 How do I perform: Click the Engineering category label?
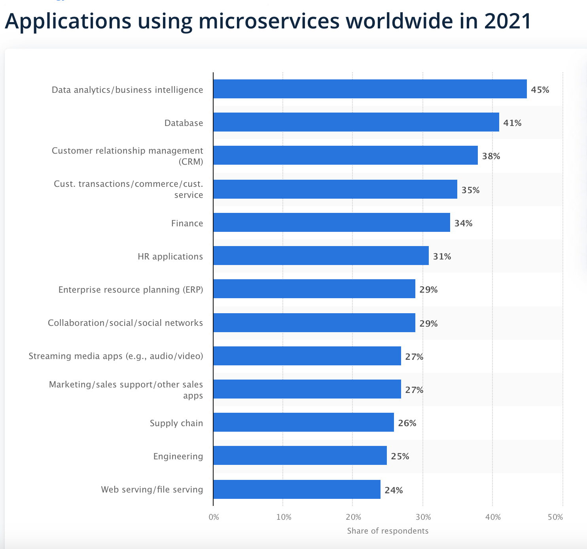click(x=178, y=456)
